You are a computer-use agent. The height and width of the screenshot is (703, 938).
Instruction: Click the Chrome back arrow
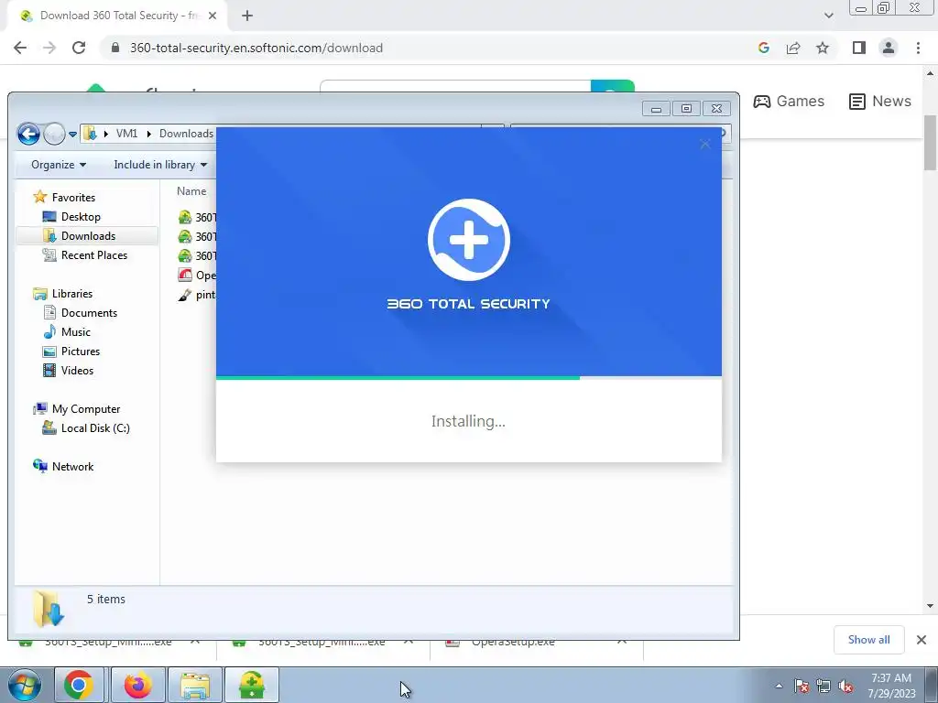point(20,48)
